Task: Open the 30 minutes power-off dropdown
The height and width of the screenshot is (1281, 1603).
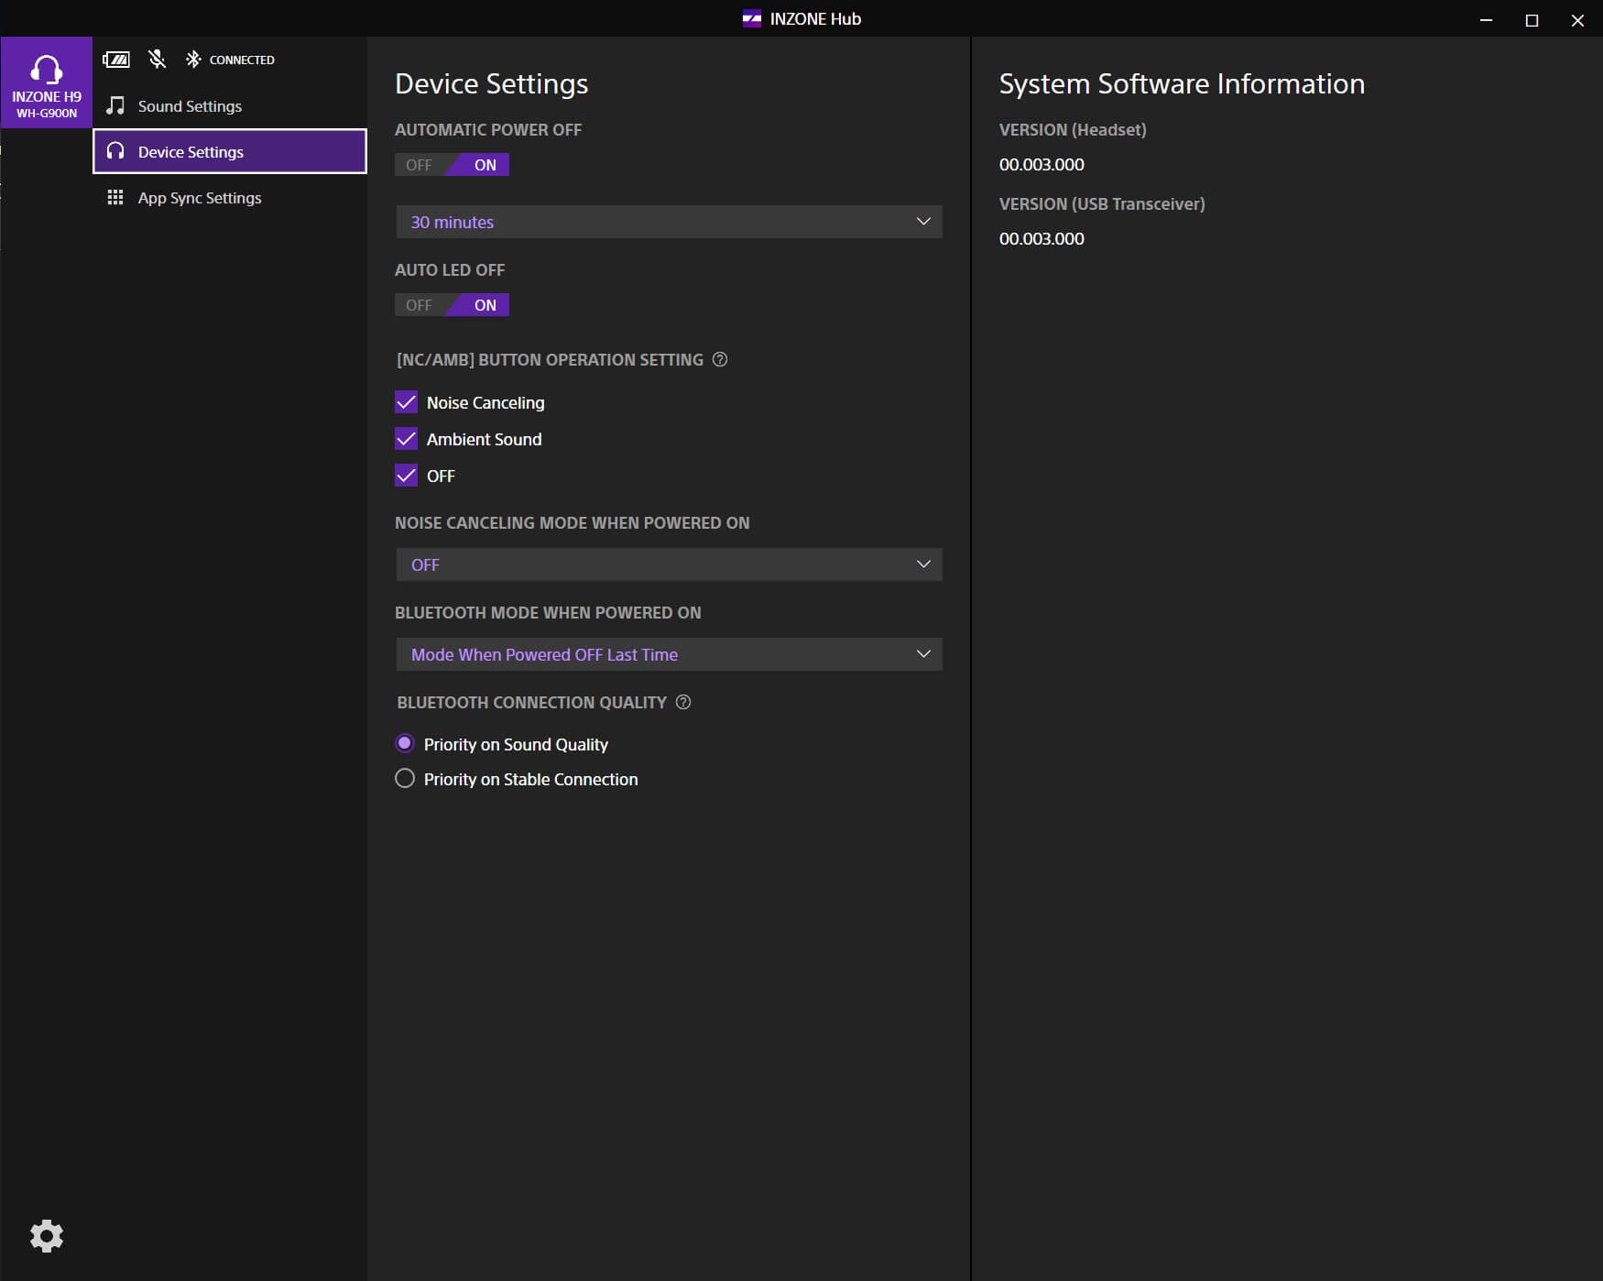Action: 669,222
